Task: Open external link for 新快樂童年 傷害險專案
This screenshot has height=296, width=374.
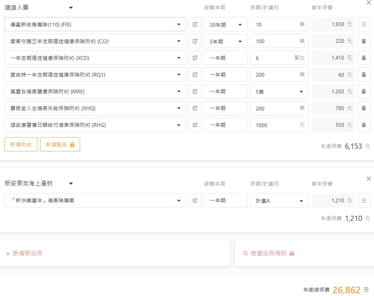Action: coord(195,200)
